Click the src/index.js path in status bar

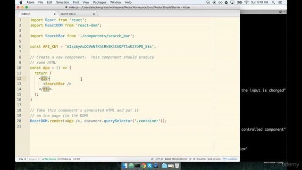(x=64, y=159)
